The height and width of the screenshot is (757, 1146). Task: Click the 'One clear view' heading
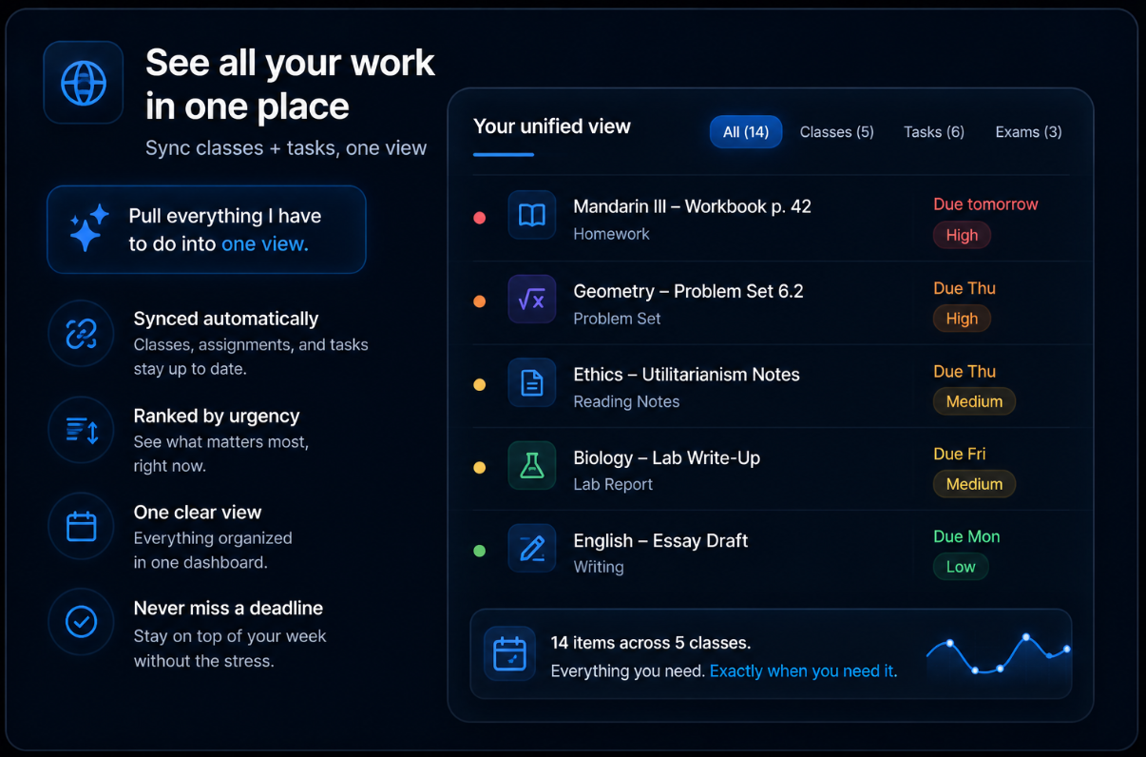198,513
